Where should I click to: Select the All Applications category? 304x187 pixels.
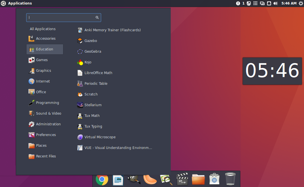pos(43,29)
